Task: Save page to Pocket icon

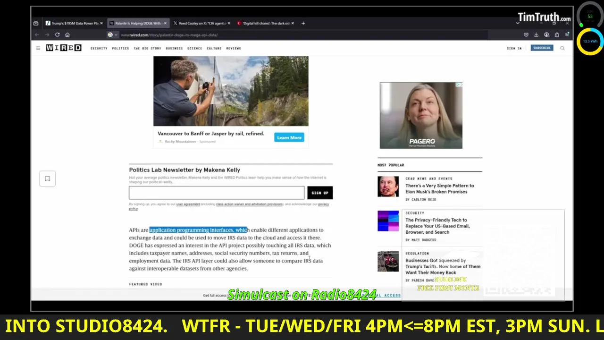Action: [526, 35]
